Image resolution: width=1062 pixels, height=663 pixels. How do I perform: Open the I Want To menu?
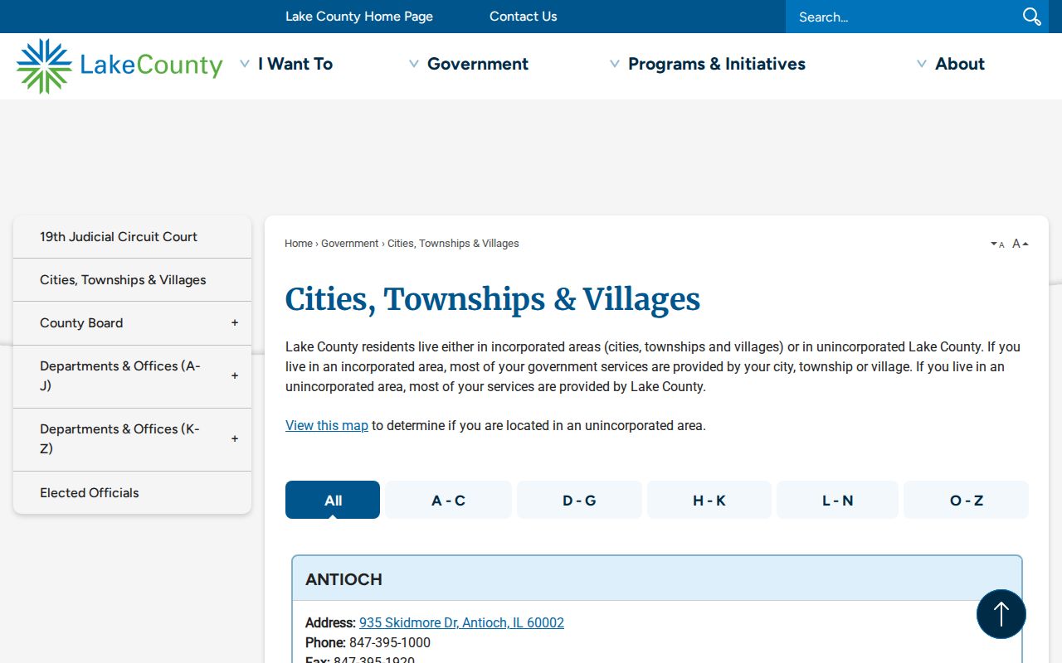coord(295,64)
